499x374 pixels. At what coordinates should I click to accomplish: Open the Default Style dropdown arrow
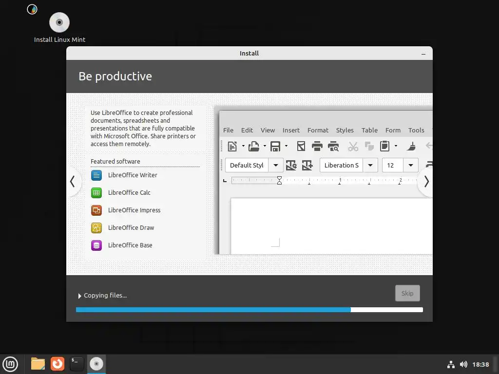click(276, 166)
